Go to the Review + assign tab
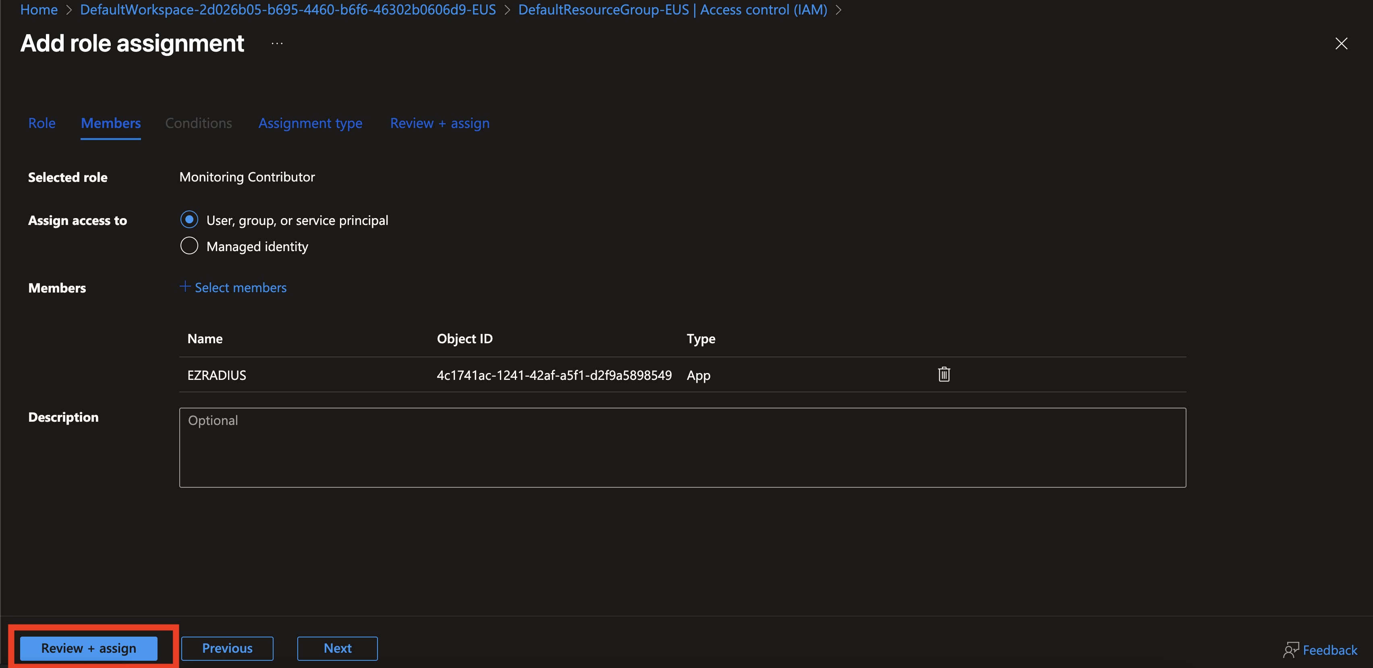Image resolution: width=1373 pixels, height=668 pixels. pos(439,123)
